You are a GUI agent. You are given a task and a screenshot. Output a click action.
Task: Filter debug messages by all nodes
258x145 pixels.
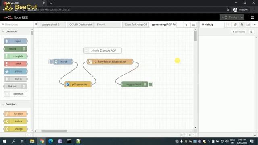click(239, 31)
